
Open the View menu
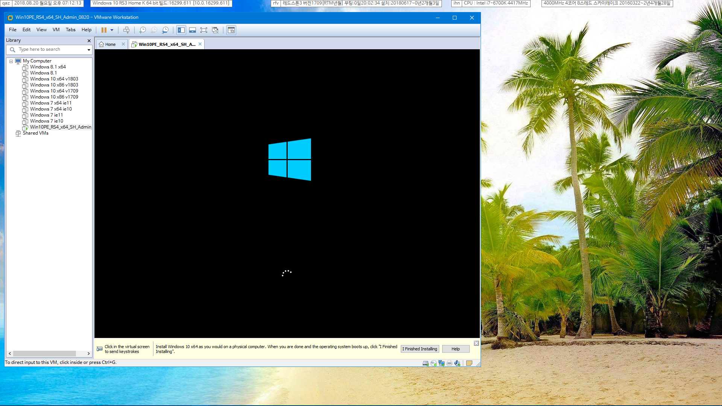pos(41,30)
